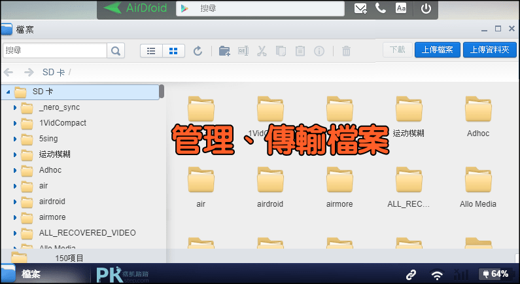The image size is (520, 284).
Task: Click the Wi-Fi signal icon
Action: click(438, 275)
